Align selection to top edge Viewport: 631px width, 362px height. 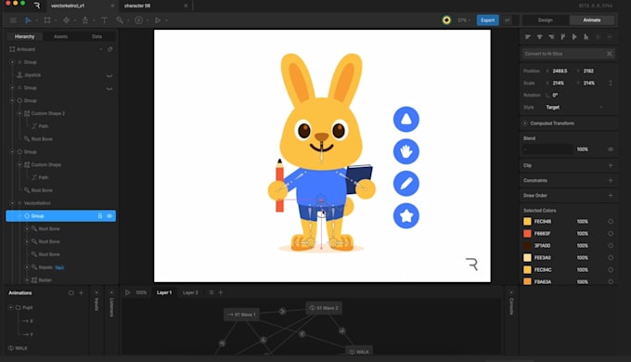pos(562,36)
